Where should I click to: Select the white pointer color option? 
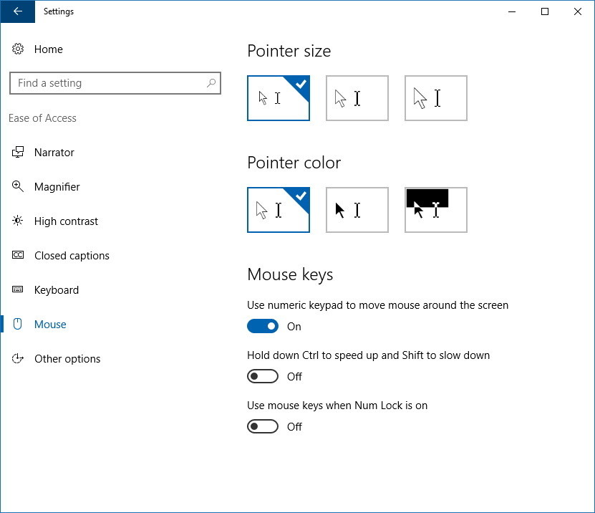coord(279,210)
